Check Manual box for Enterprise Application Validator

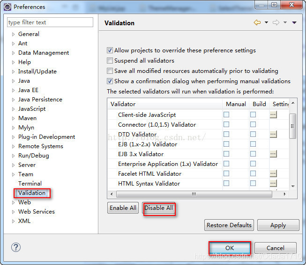point(226,164)
